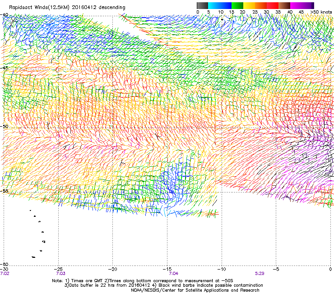Click the green 15–20 knots color bar segment
Viewport: 334px width, 293px height.
(x=237, y=5)
